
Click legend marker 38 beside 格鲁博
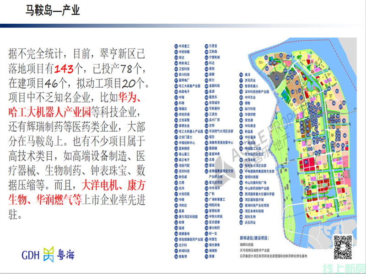click(176, 257)
